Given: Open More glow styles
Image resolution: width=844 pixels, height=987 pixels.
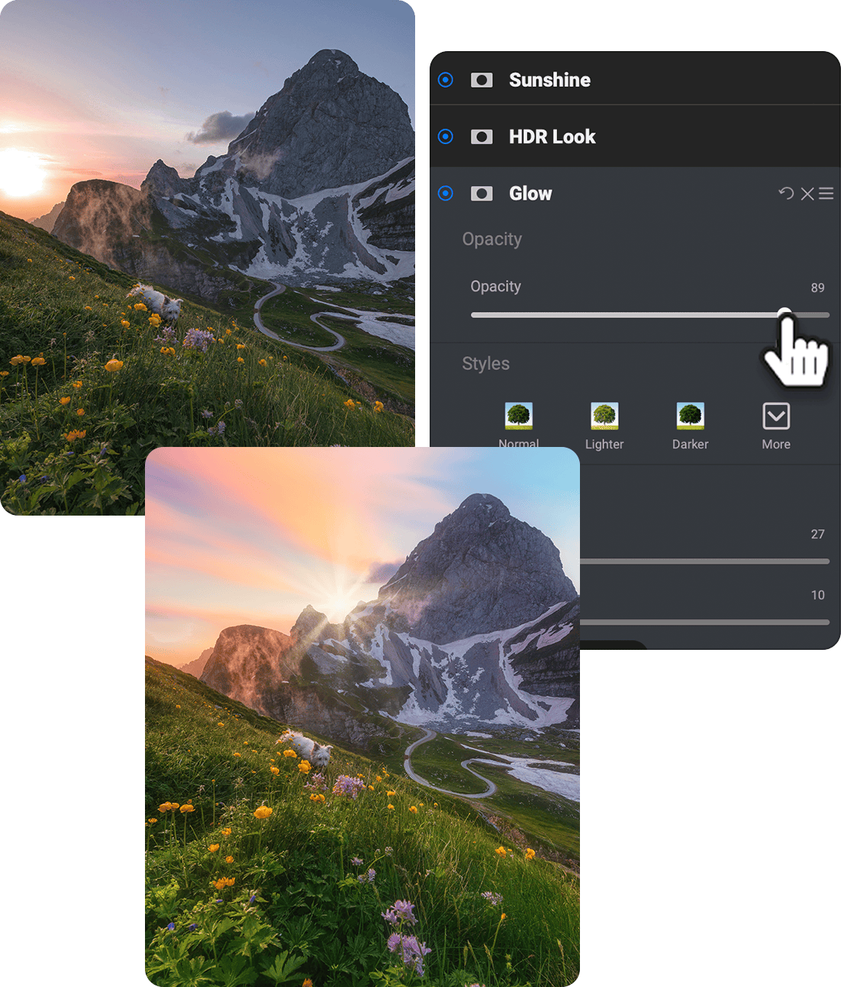Looking at the screenshot, I should 775,416.
